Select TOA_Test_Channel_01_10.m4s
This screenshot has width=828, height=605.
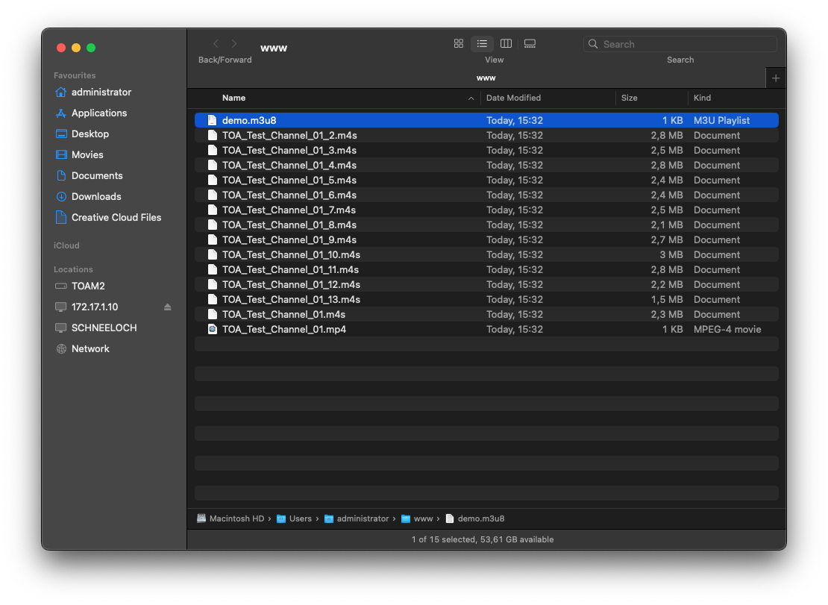click(486, 255)
